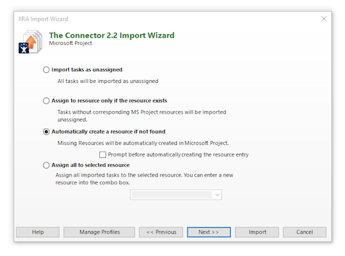The image size is (345, 256).
Task: Pick Assign all to selected resource option
Action: 46,165
